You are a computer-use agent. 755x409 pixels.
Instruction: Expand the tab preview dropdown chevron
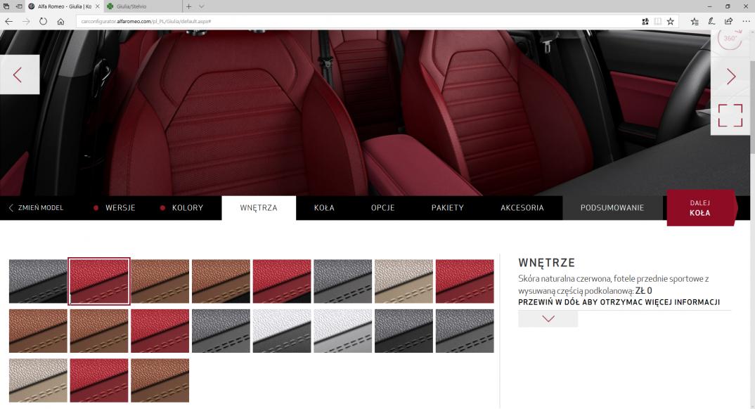[x=201, y=6]
